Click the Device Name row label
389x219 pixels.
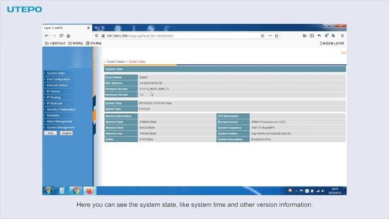pos(121,77)
